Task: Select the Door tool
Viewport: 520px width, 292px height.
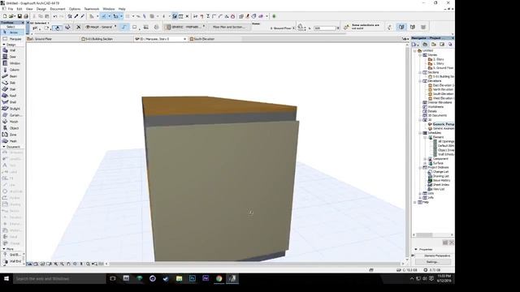Action: click(13, 57)
